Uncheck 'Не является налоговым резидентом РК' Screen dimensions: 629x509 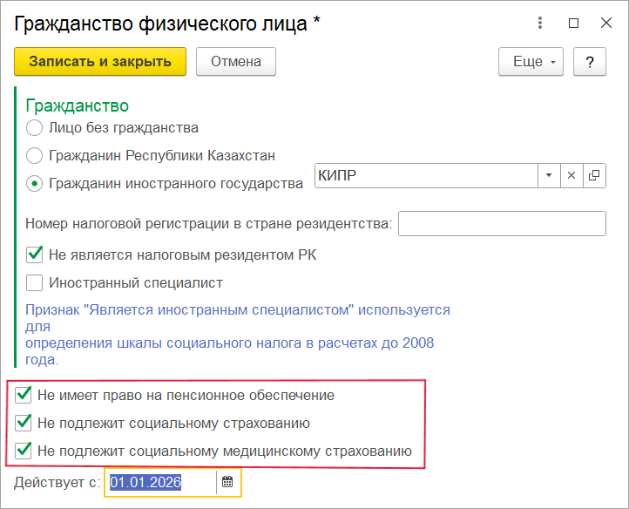35,254
